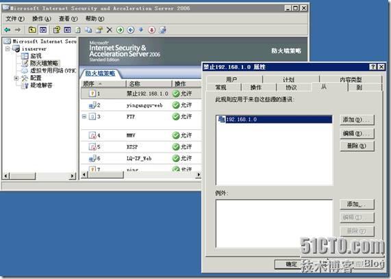Collapse the FTP rule row expander
Screen dimensions: 391x279
(84, 116)
